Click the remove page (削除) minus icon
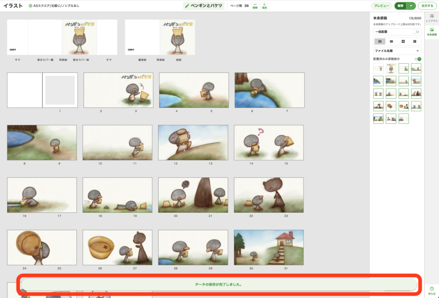The height and width of the screenshot is (298, 439). [255, 5]
